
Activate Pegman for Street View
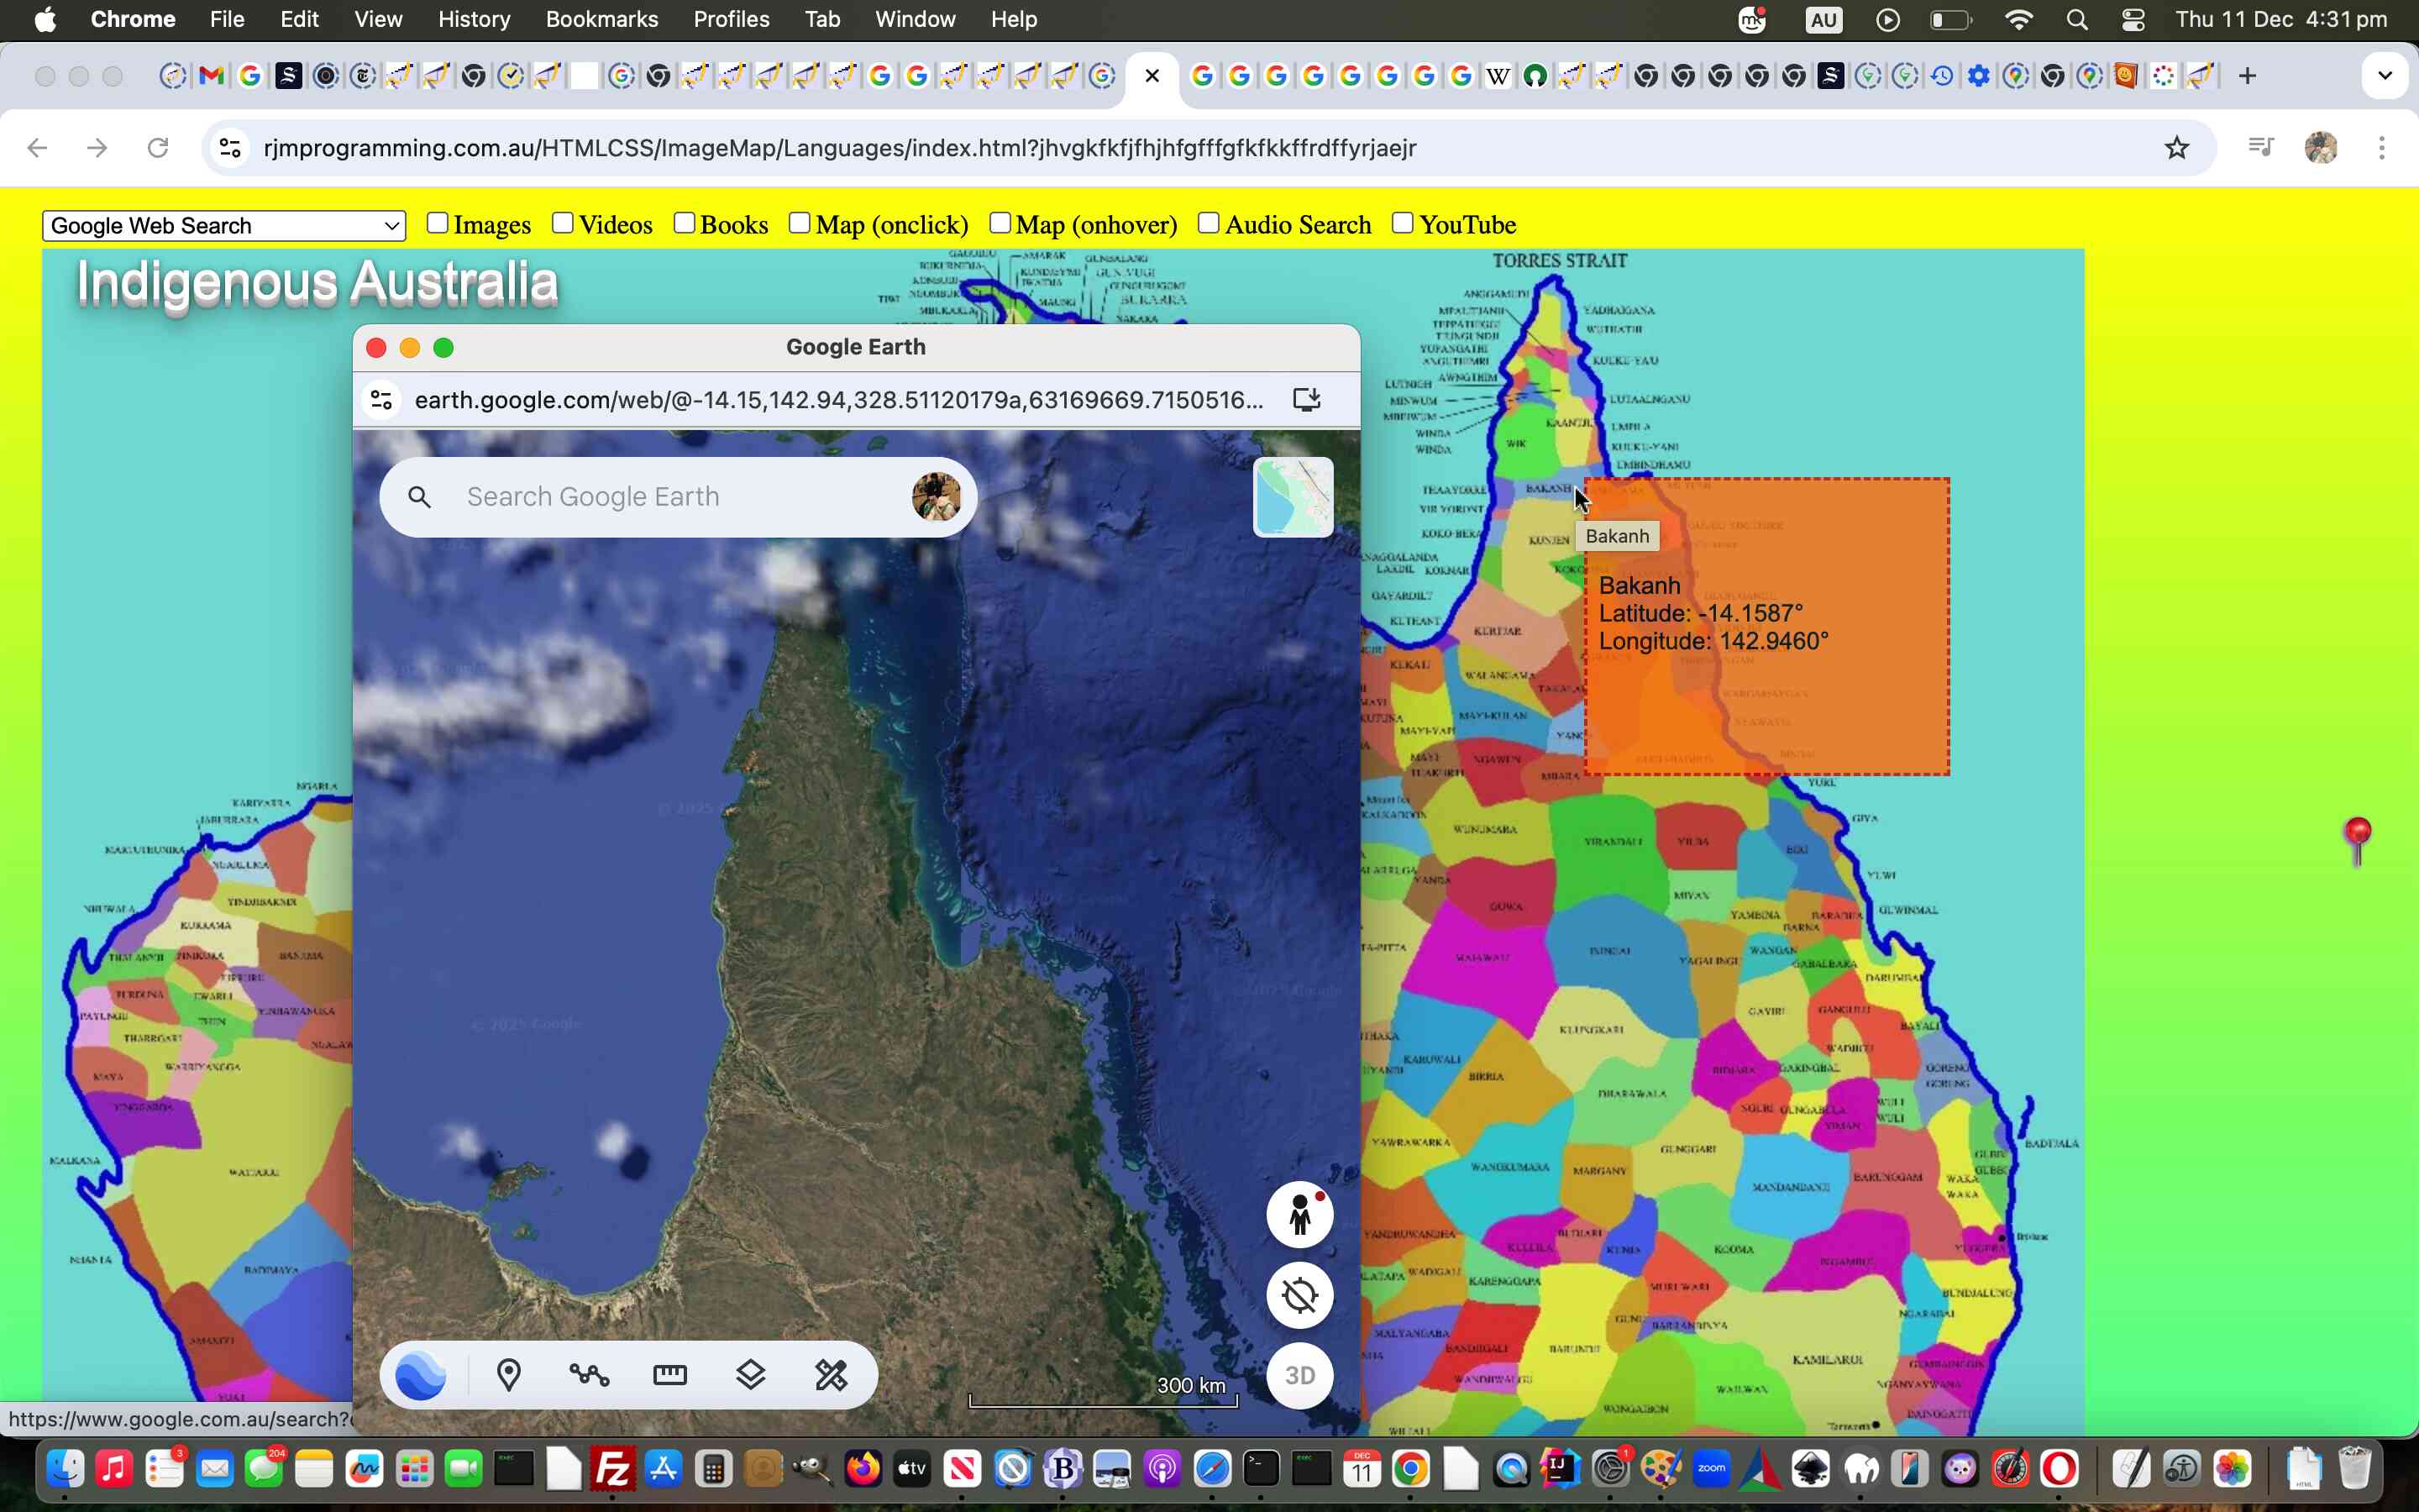pos(1299,1214)
